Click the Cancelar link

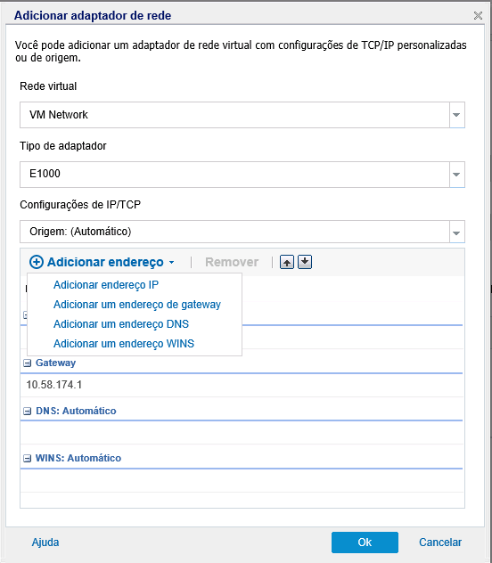(440, 543)
